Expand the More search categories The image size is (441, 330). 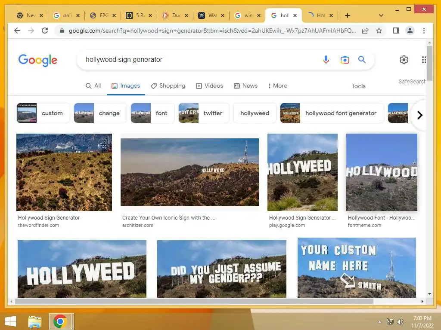277,86
